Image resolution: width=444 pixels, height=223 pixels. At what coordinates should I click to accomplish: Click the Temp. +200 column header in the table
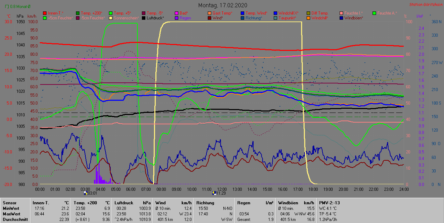(x=86, y=203)
